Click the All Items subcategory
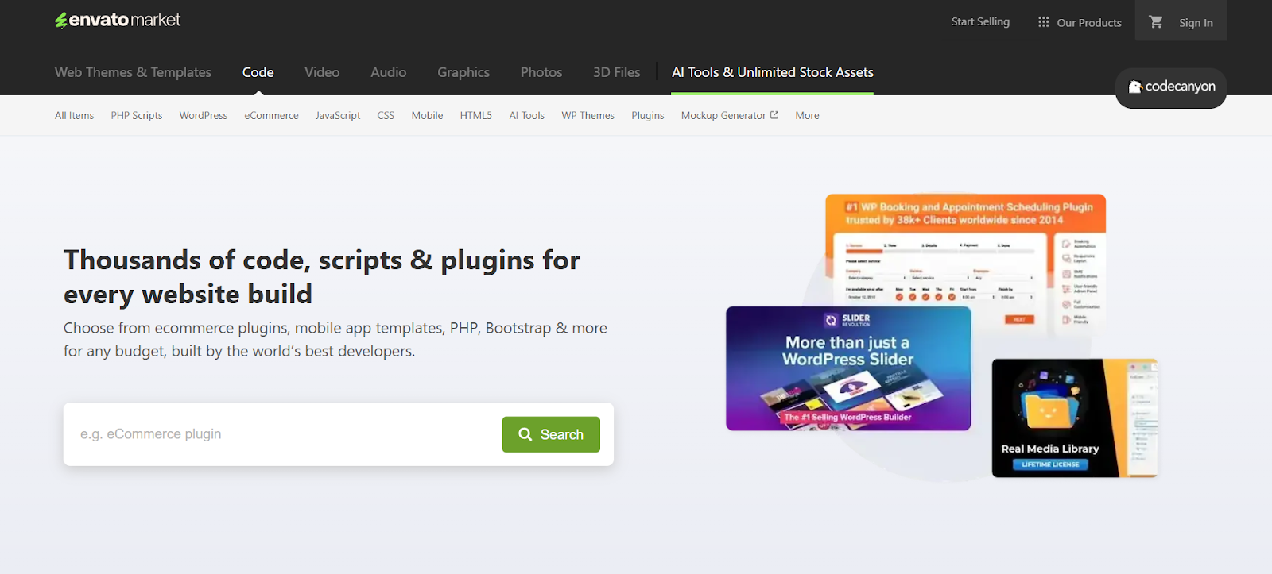The height and width of the screenshot is (574, 1272). (74, 115)
